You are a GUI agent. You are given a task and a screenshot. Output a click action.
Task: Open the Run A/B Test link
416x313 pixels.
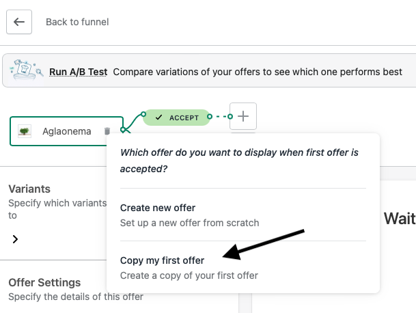(78, 72)
